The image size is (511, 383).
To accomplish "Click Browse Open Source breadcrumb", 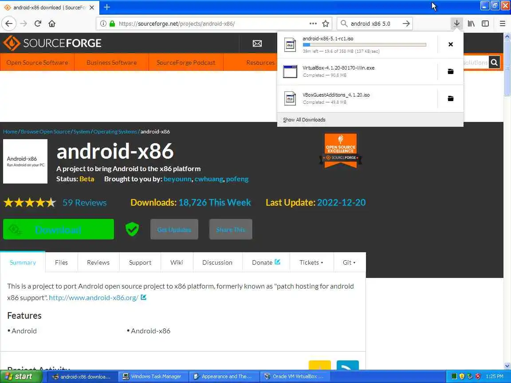I will 45,132.
